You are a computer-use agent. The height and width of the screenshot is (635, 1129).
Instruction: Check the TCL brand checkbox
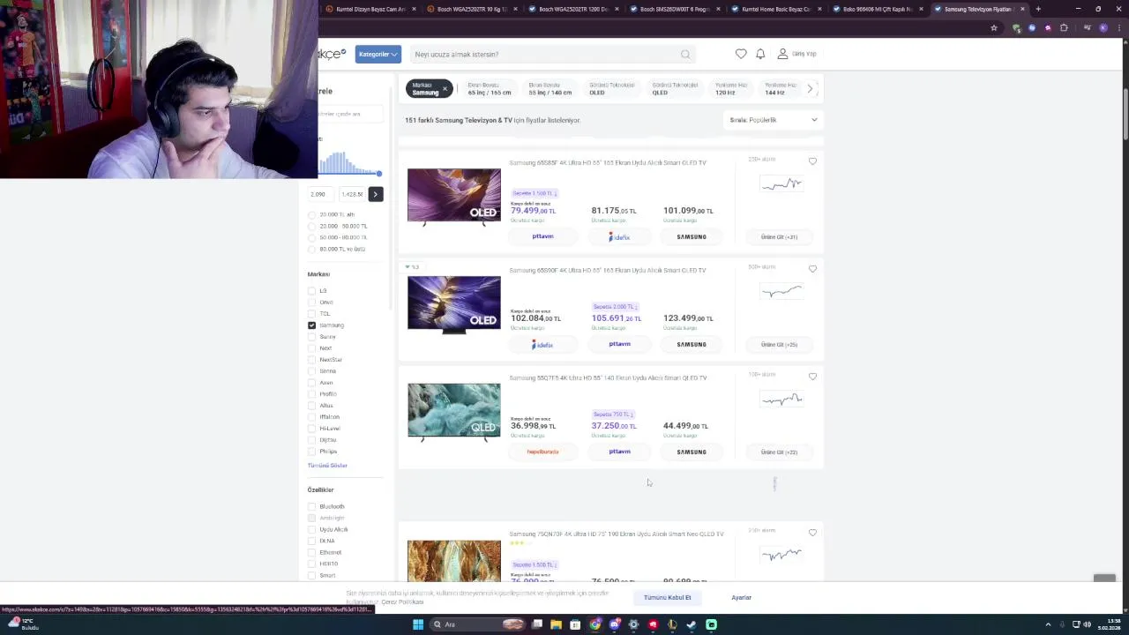point(311,314)
